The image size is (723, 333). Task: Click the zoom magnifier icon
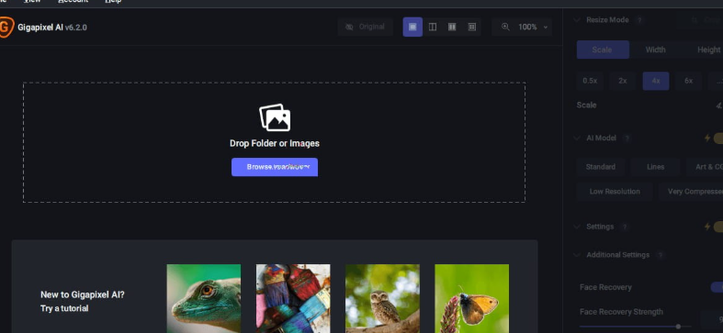pyautogui.click(x=505, y=27)
